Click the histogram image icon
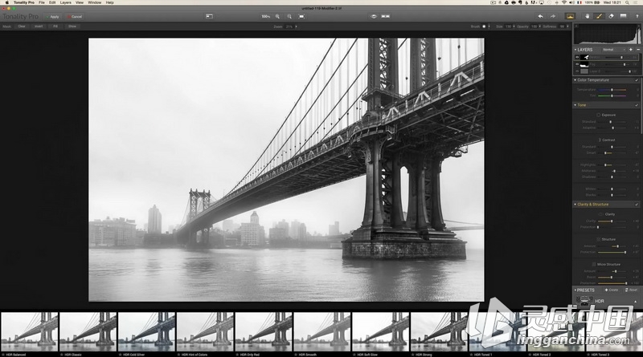Image resolution: width=643 pixels, height=357 pixels. [570, 16]
